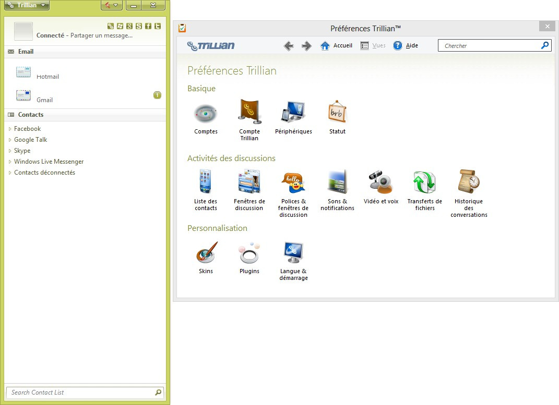Click the Gmail unread count badge

157,95
